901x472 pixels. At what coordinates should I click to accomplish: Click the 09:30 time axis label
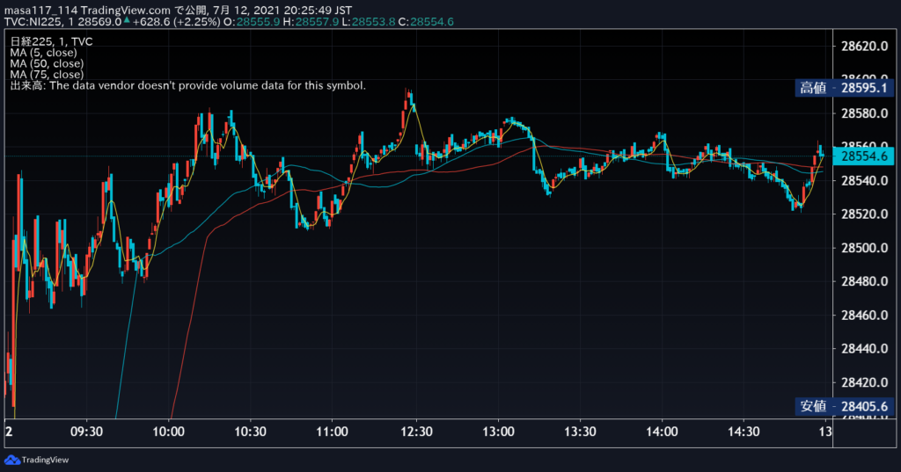tap(87, 432)
